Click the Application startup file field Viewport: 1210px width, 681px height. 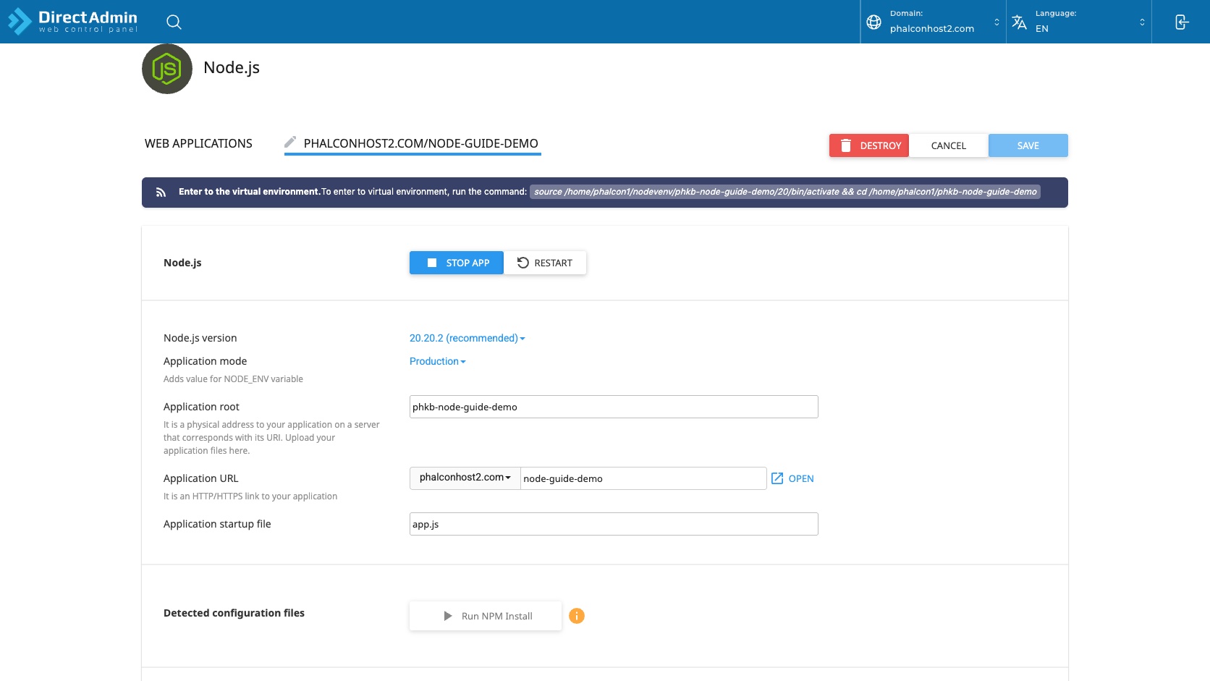[614, 524]
